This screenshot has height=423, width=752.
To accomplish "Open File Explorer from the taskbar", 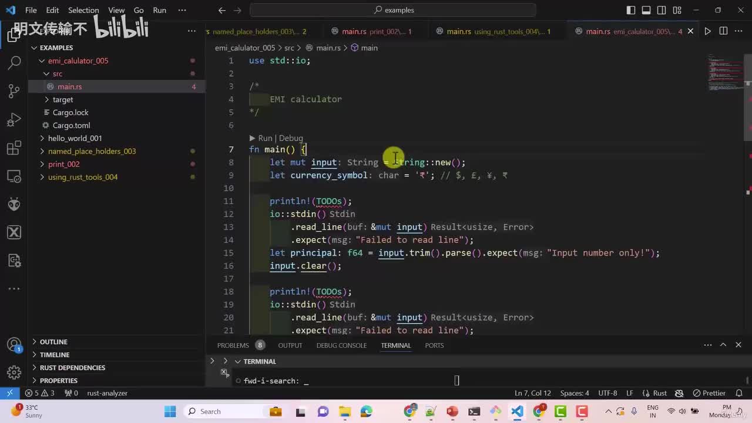I will (345, 411).
